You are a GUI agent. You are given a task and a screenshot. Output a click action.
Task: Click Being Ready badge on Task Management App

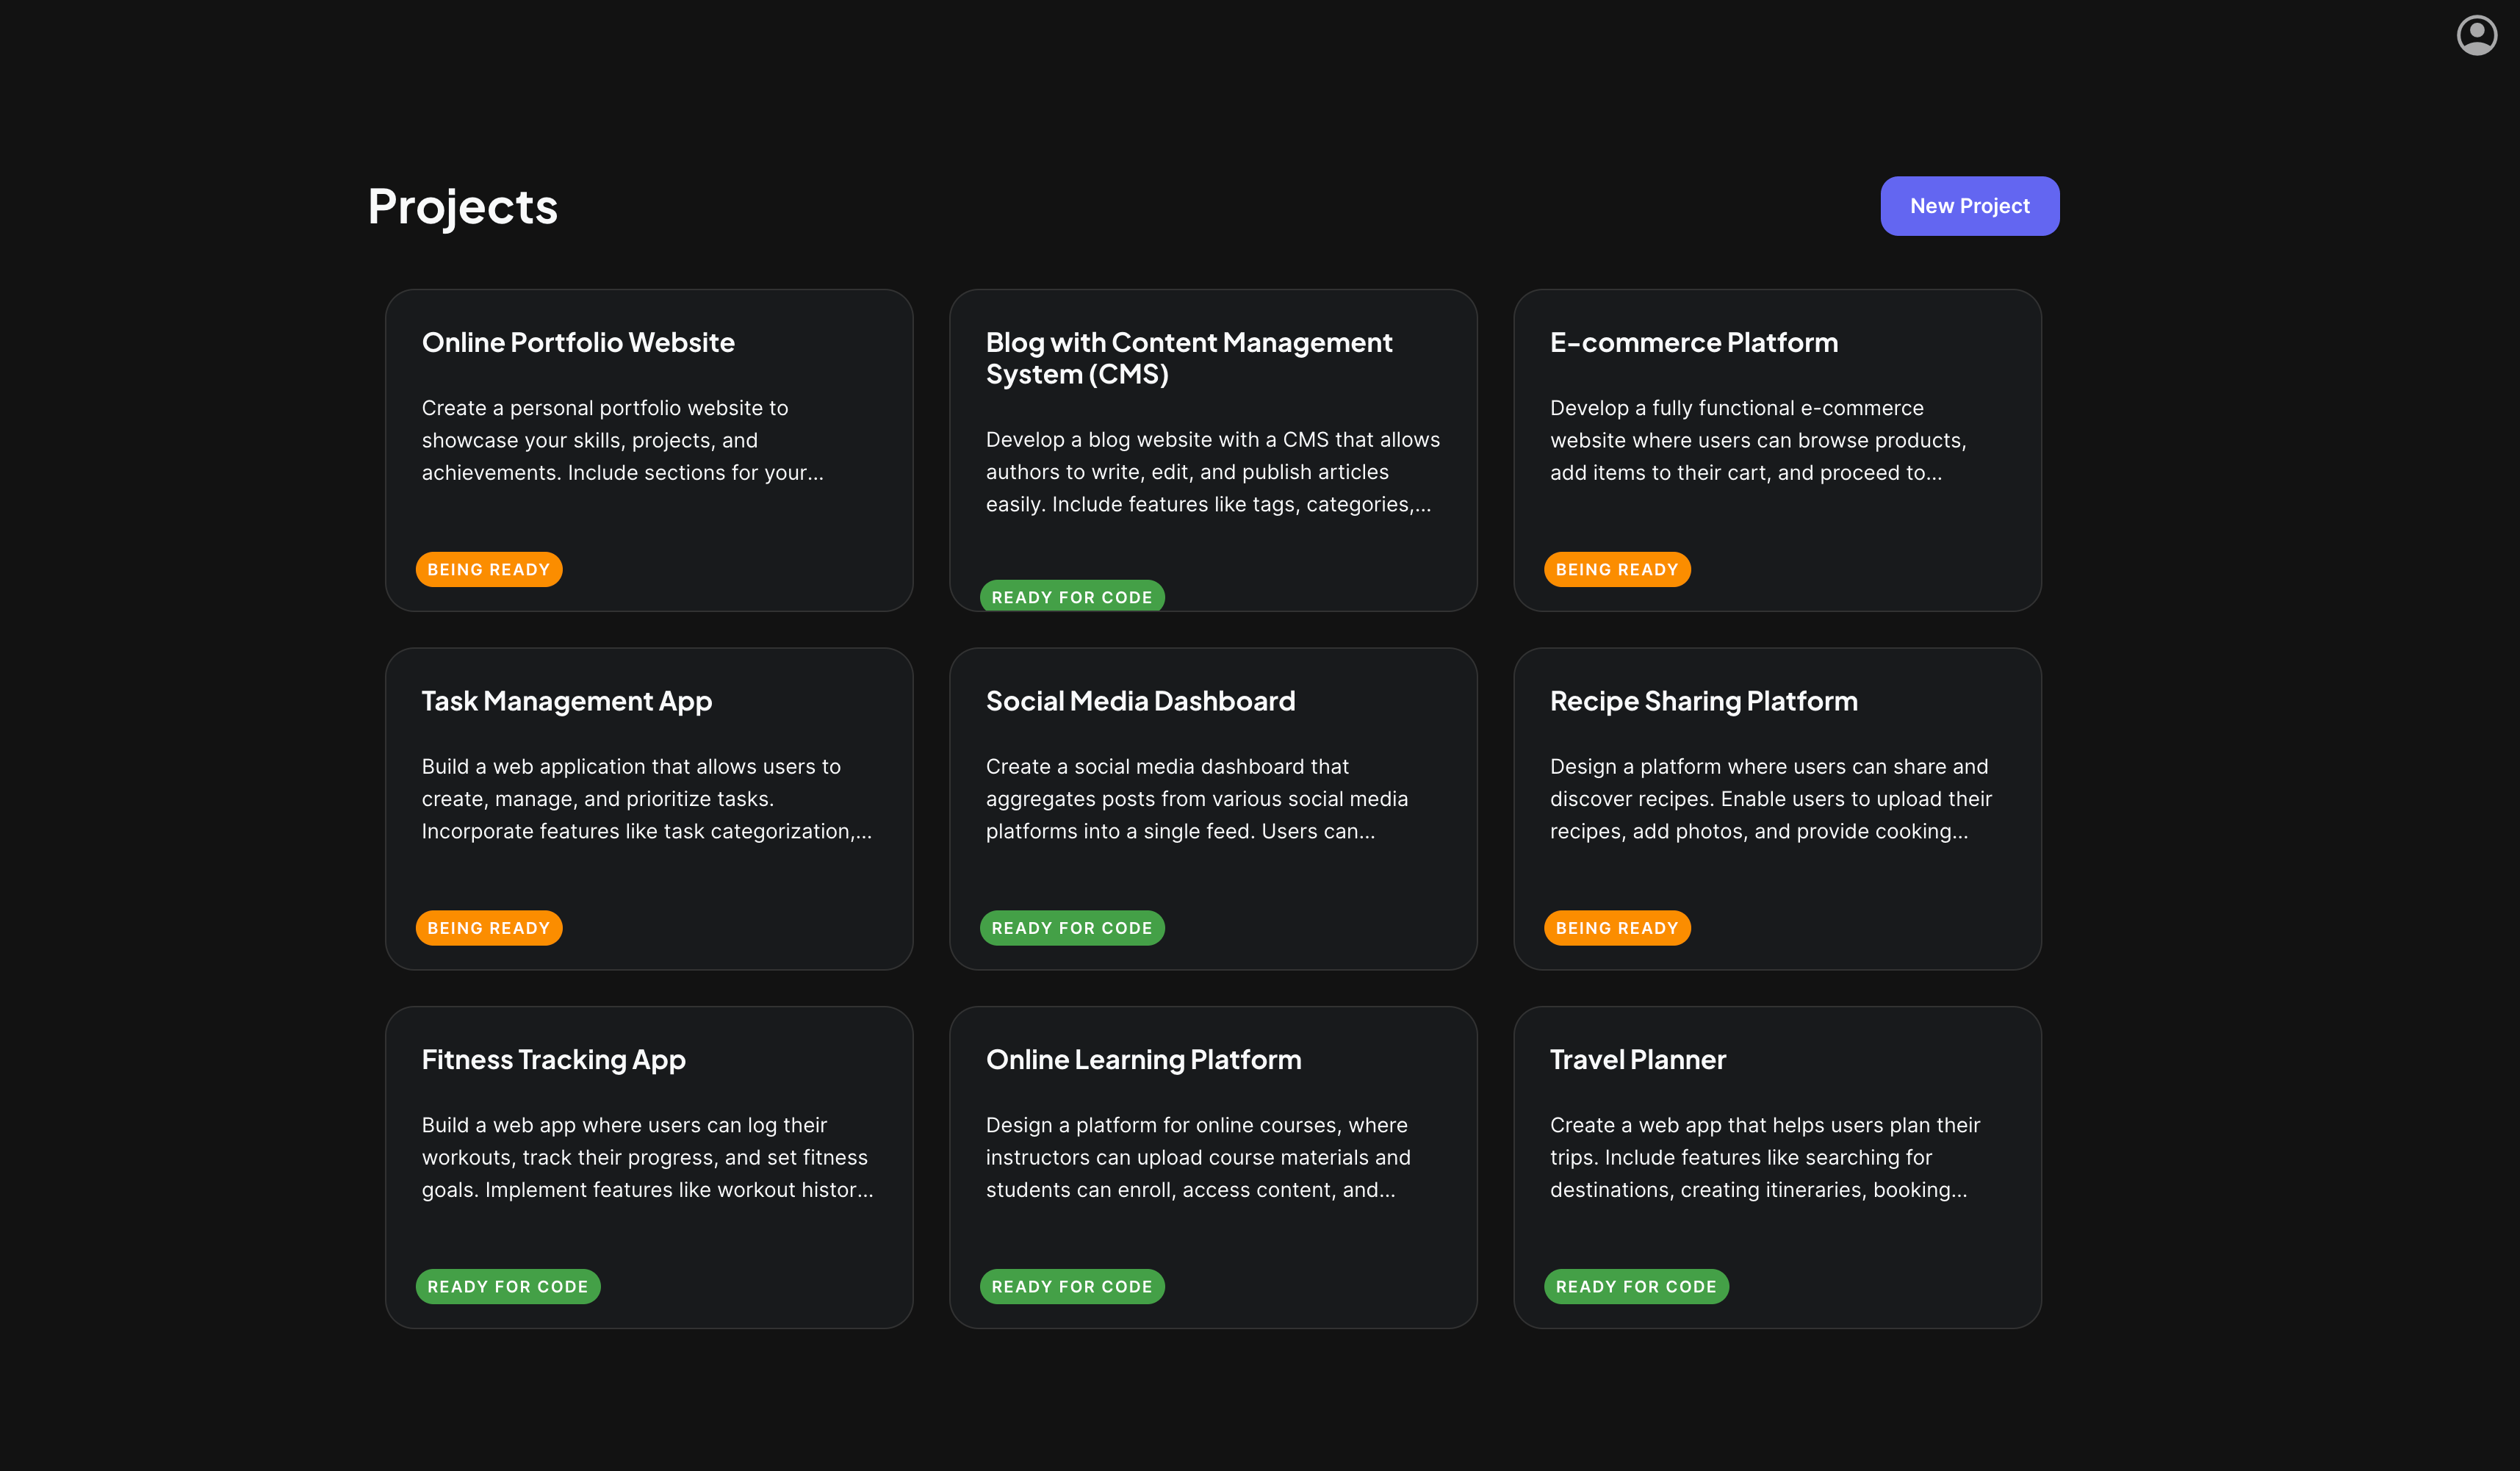488,928
